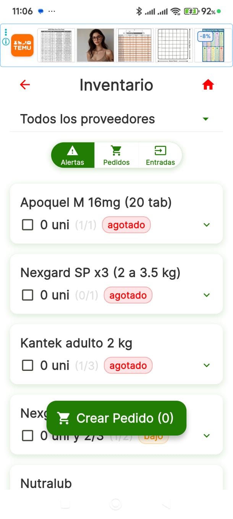Check the Apoquel M 16mg checkbox
Image resolution: width=233 pixels, height=519 pixels.
(x=28, y=225)
